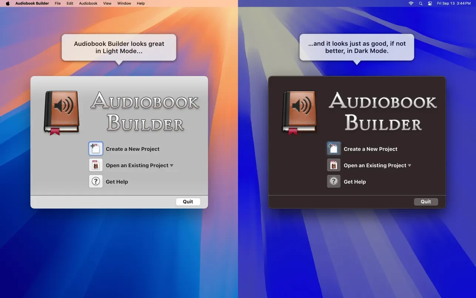The height and width of the screenshot is (298, 476).
Task: Open the Apple menu
Action: (8, 3)
